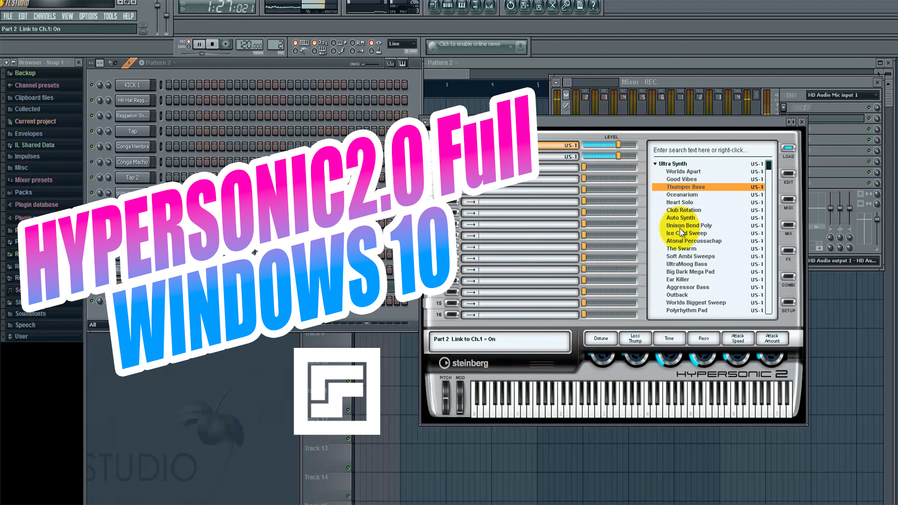Toggle the typing keyboard to piano option
898x505 pixels.
[x=295, y=43]
